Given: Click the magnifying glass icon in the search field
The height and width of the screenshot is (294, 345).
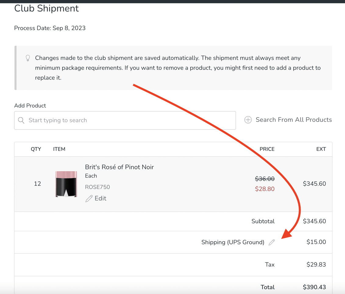Looking at the screenshot, I should (x=21, y=120).
